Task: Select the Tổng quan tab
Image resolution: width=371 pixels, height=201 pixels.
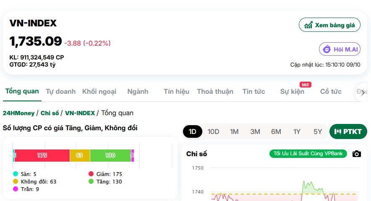Action: pos(22,91)
